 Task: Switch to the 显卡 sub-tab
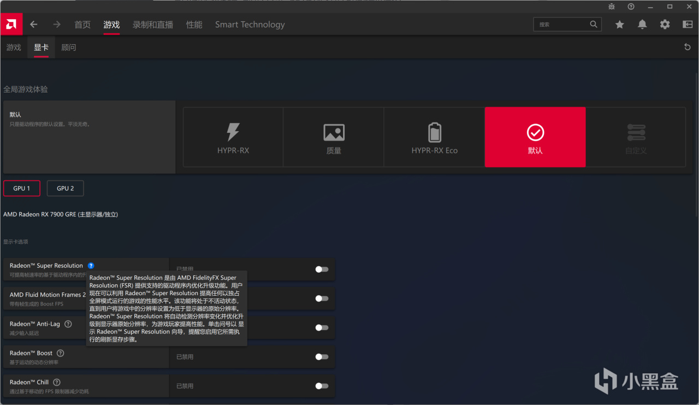(41, 48)
